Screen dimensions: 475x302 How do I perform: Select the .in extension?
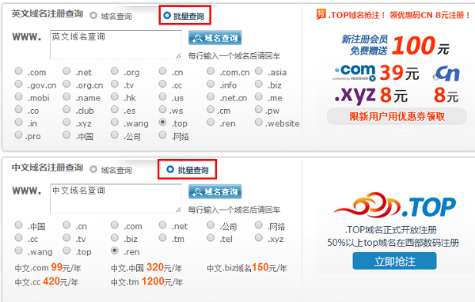(18, 122)
